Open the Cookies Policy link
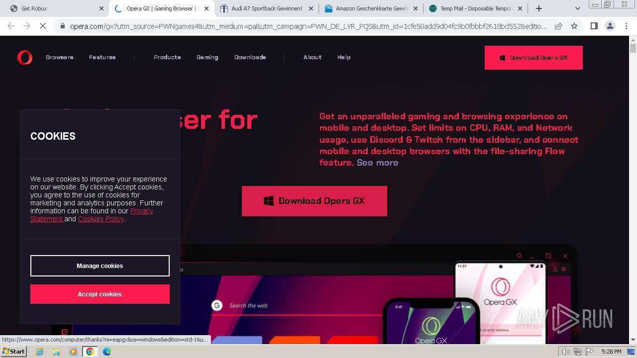The height and width of the screenshot is (358, 637). pyautogui.click(x=101, y=219)
